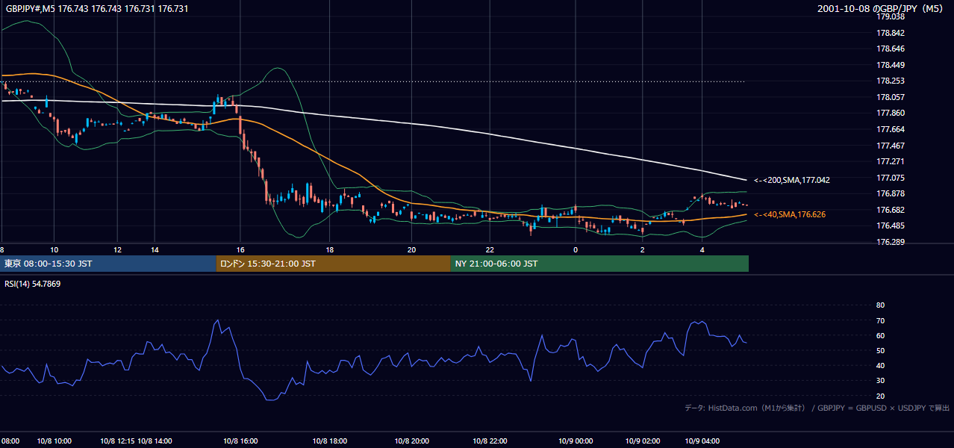Click the bottom time label 10/9 04:00
This screenshot has height=448, width=954.
702,441
